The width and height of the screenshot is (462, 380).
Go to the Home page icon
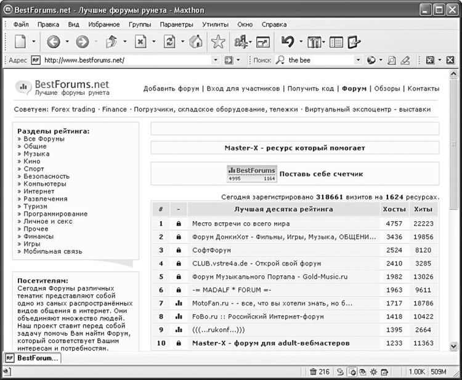click(x=196, y=41)
